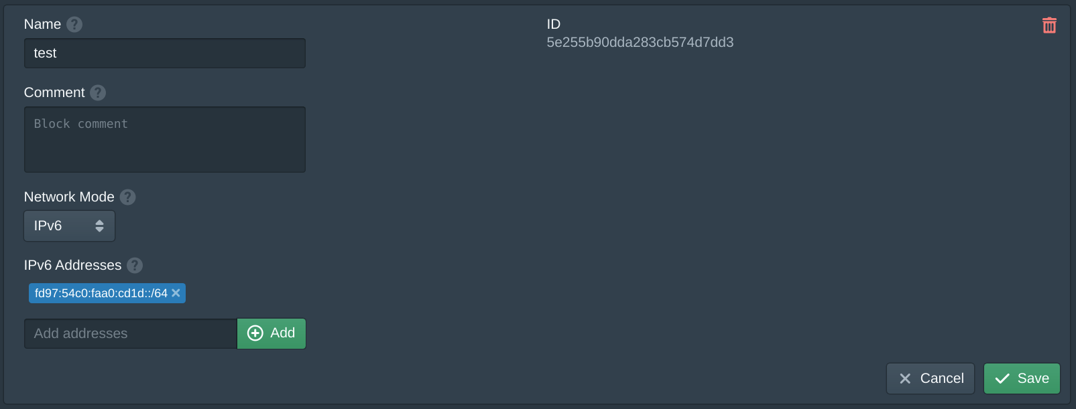
Task: Click into the Block comment text area
Action: click(x=165, y=139)
